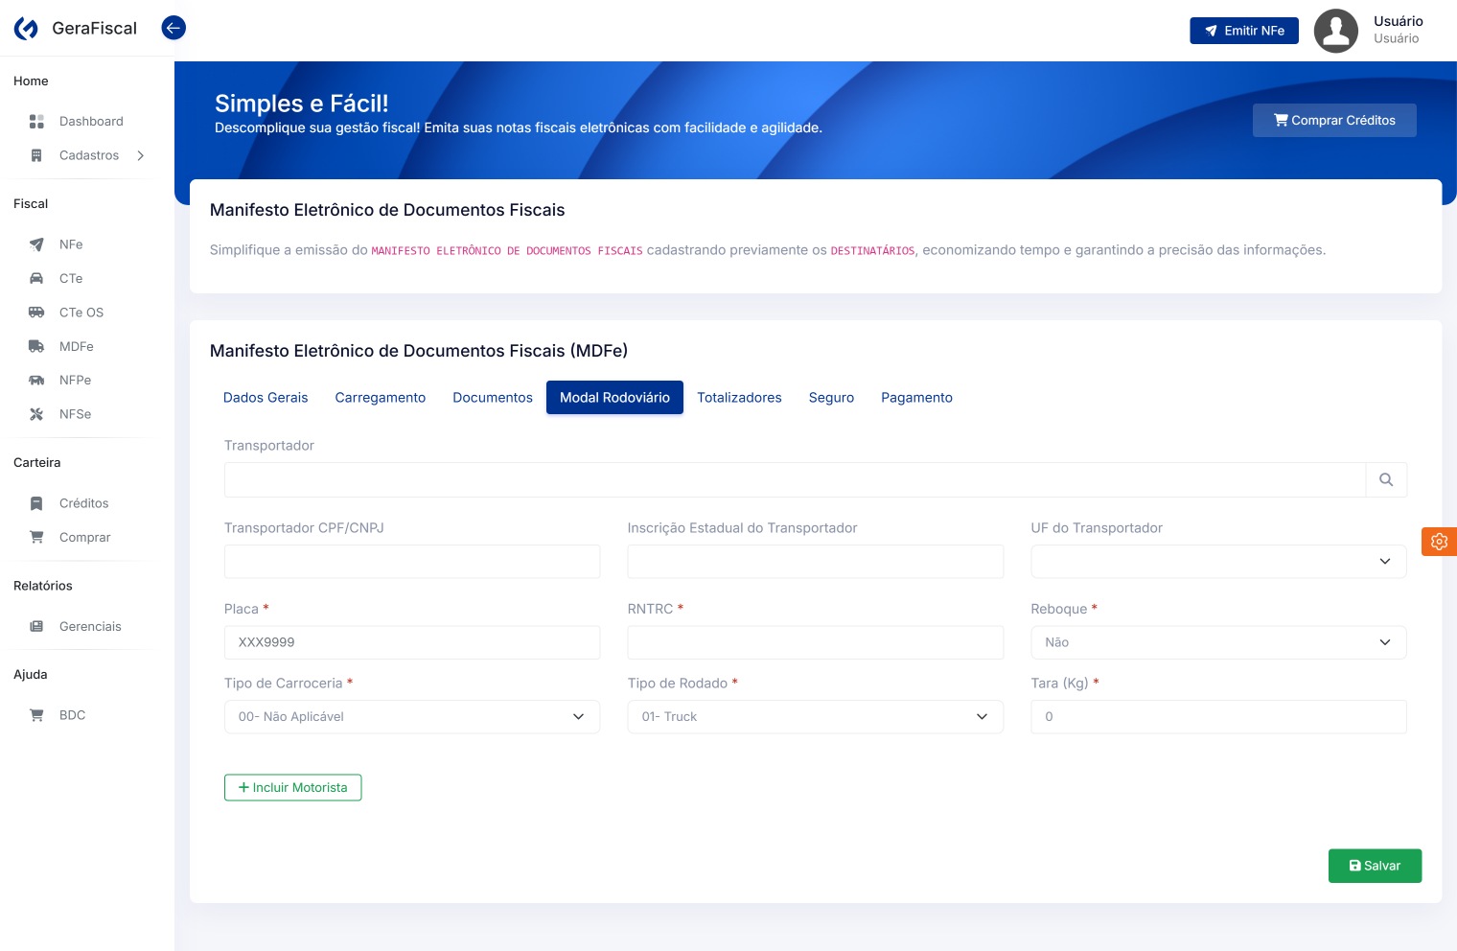Click the Incluir Motorista button
Screen dimensions: 1457x951
292,788
